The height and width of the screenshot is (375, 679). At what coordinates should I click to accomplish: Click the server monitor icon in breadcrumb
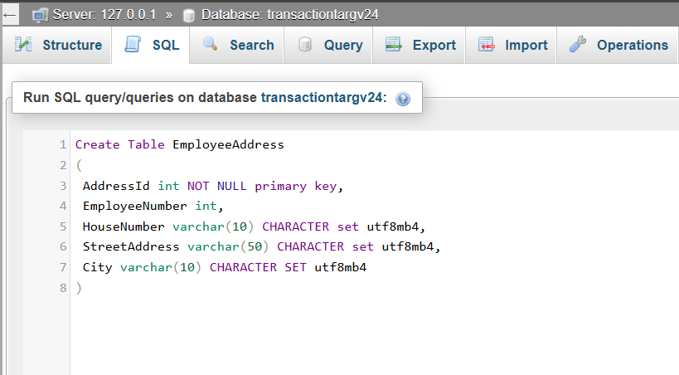tap(40, 16)
